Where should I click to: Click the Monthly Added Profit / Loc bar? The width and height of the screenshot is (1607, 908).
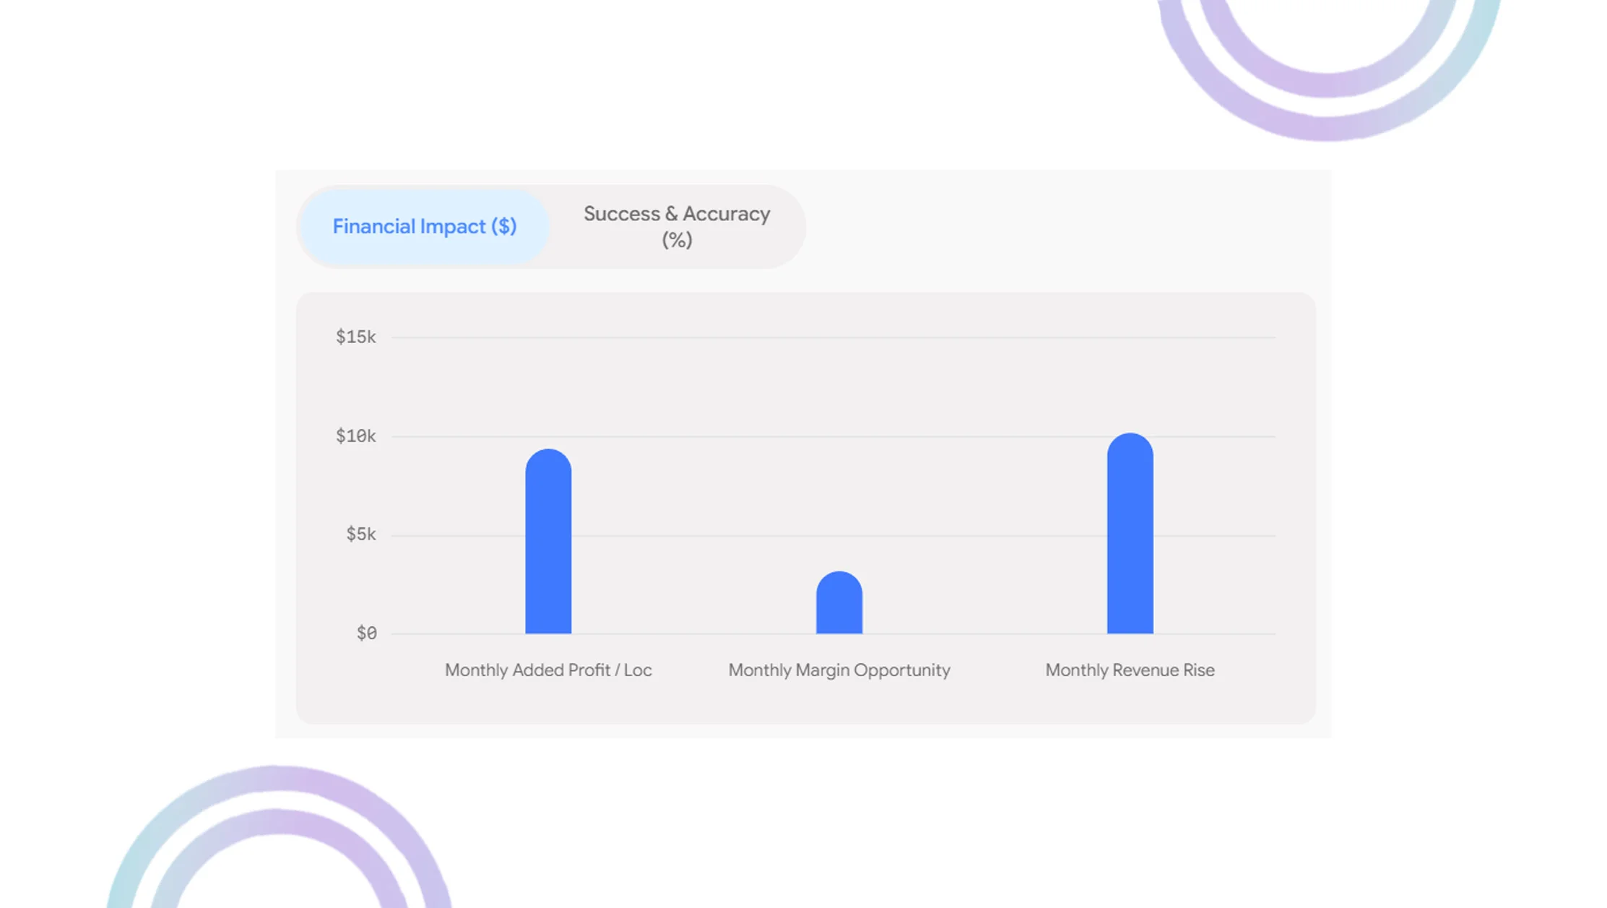[x=548, y=541]
